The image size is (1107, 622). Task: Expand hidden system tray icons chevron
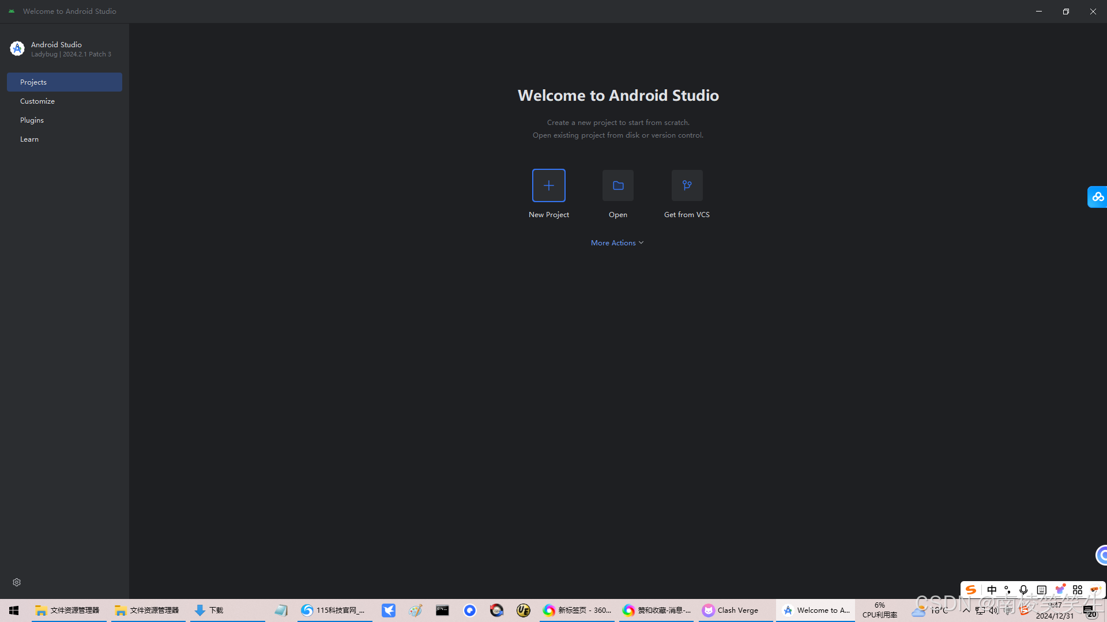tap(966, 610)
